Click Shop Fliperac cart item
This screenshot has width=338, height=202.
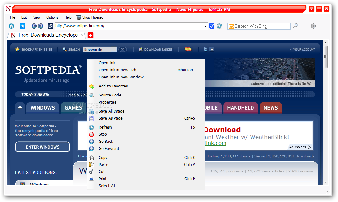pyautogui.click(x=90, y=17)
